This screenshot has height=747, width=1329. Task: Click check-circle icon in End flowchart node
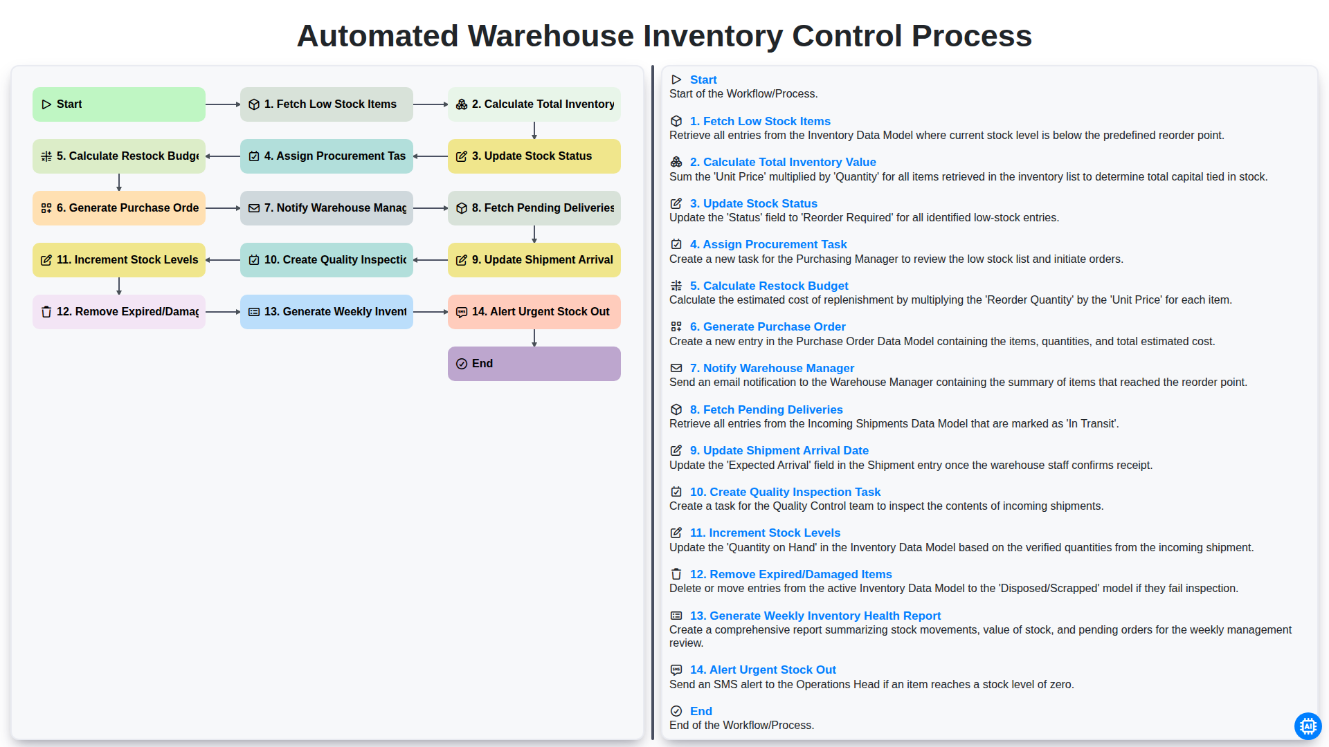[x=462, y=364]
